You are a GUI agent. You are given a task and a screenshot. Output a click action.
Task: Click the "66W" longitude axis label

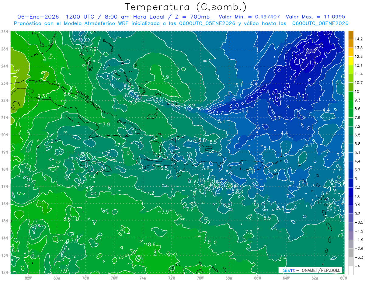(x=257, y=277)
